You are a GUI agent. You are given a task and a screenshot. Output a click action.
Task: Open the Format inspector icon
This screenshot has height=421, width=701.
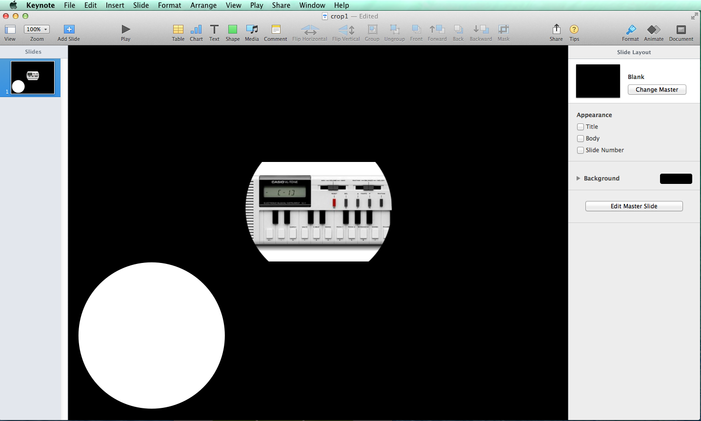[630, 33]
